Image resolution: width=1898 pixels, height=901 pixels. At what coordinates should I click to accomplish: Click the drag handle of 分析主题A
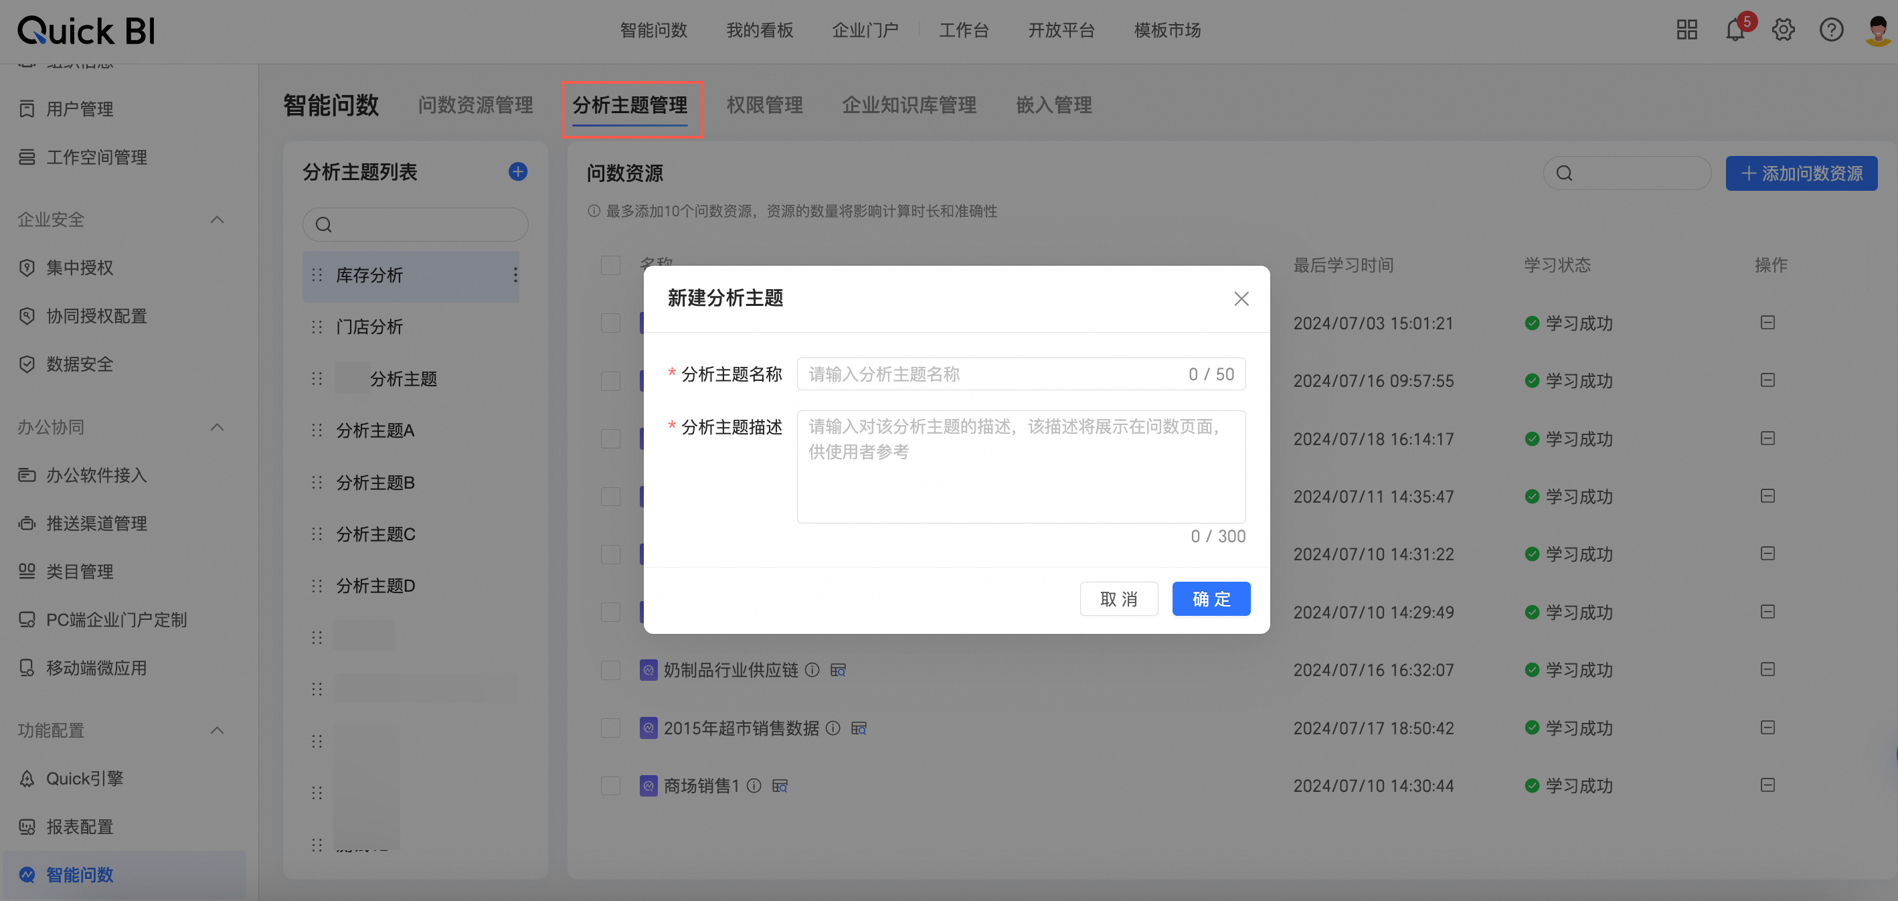tap(317, 430)
